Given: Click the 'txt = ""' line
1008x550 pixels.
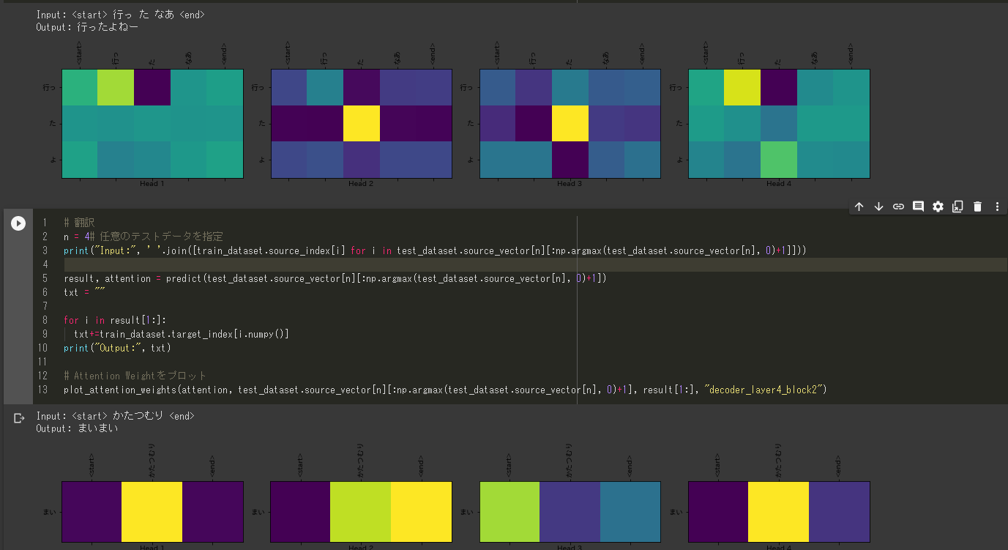Looking at the screenshot, I should point(85,292).
